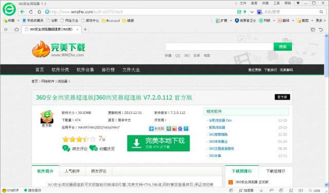Close the 360安全浏览器 tab
The height and width of the screenshot is (194, 329).
[x=77, y=29]
